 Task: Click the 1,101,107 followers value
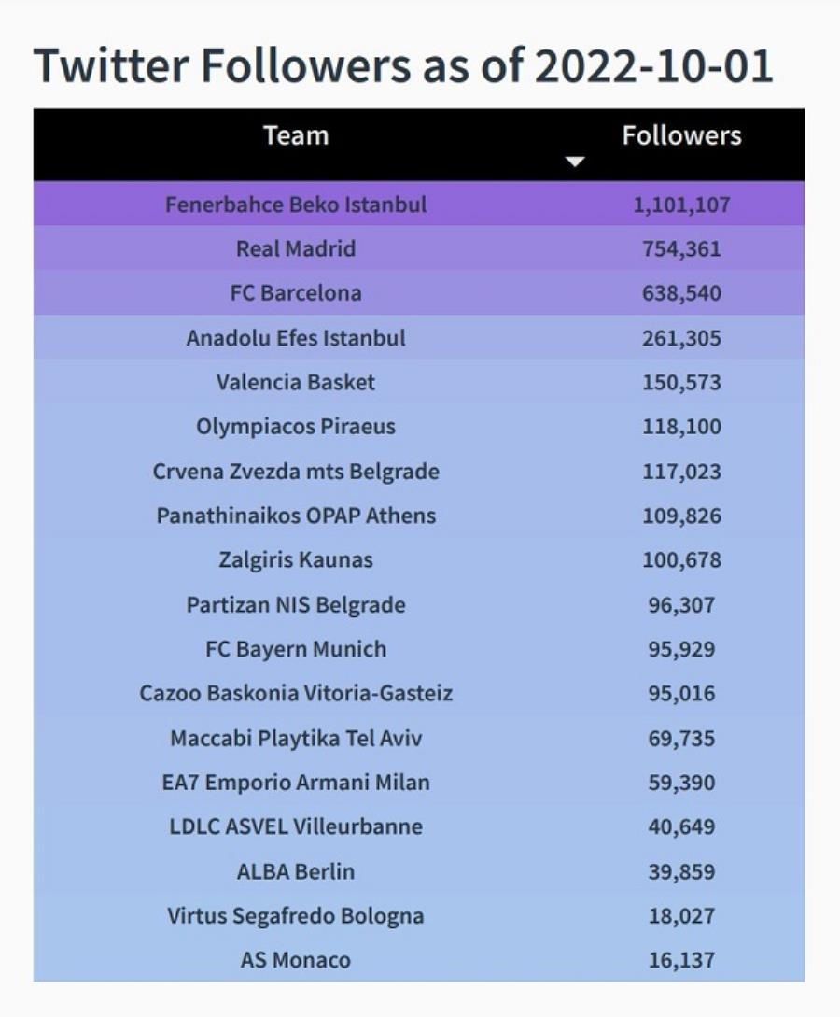click(x=681, y=205)
